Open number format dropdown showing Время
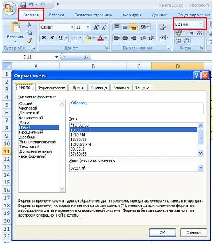The image size is (213, 243). (x=201, y=24)
